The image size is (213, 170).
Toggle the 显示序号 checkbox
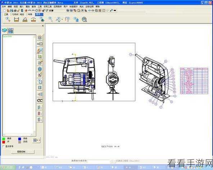(x=4, y=146)
